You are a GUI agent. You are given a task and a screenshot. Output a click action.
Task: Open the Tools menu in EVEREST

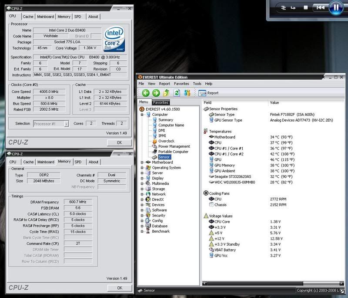click(x=197, y=84)
